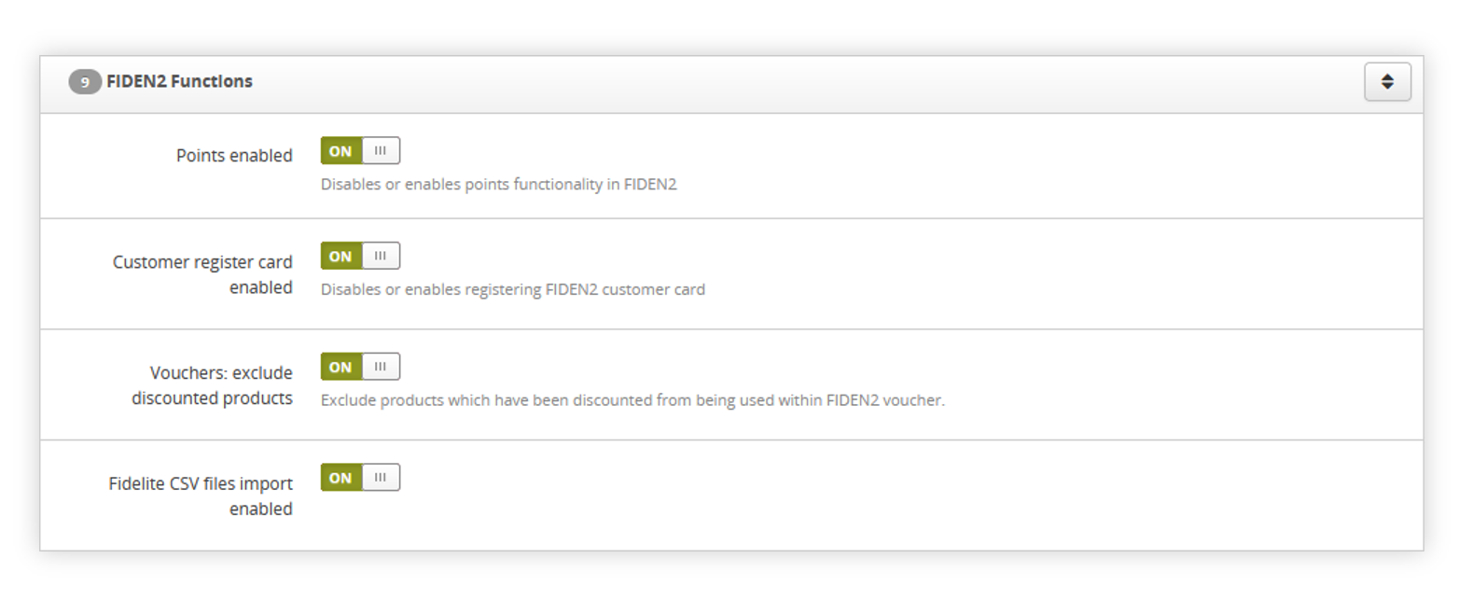Screen dimensions: 1472x614
Task: Click help text about points functionality in FIDEN2
Action: click(x=499, y=185)
